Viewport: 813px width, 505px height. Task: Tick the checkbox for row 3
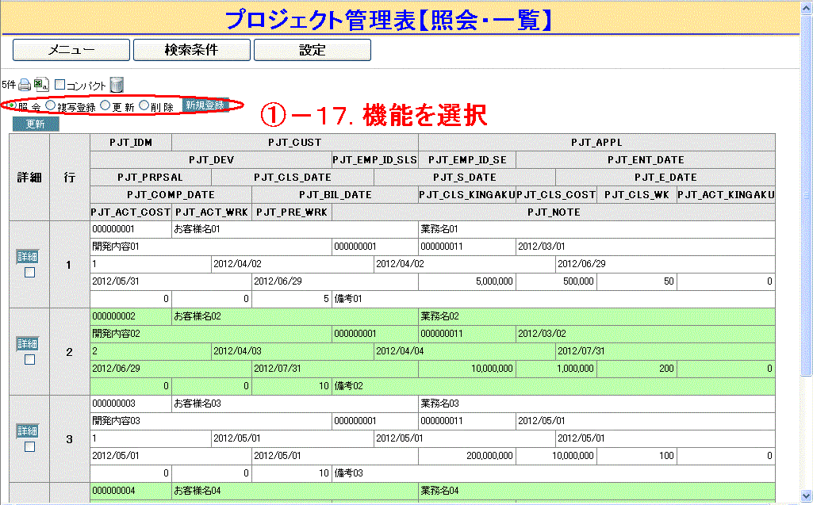point(29,446)
